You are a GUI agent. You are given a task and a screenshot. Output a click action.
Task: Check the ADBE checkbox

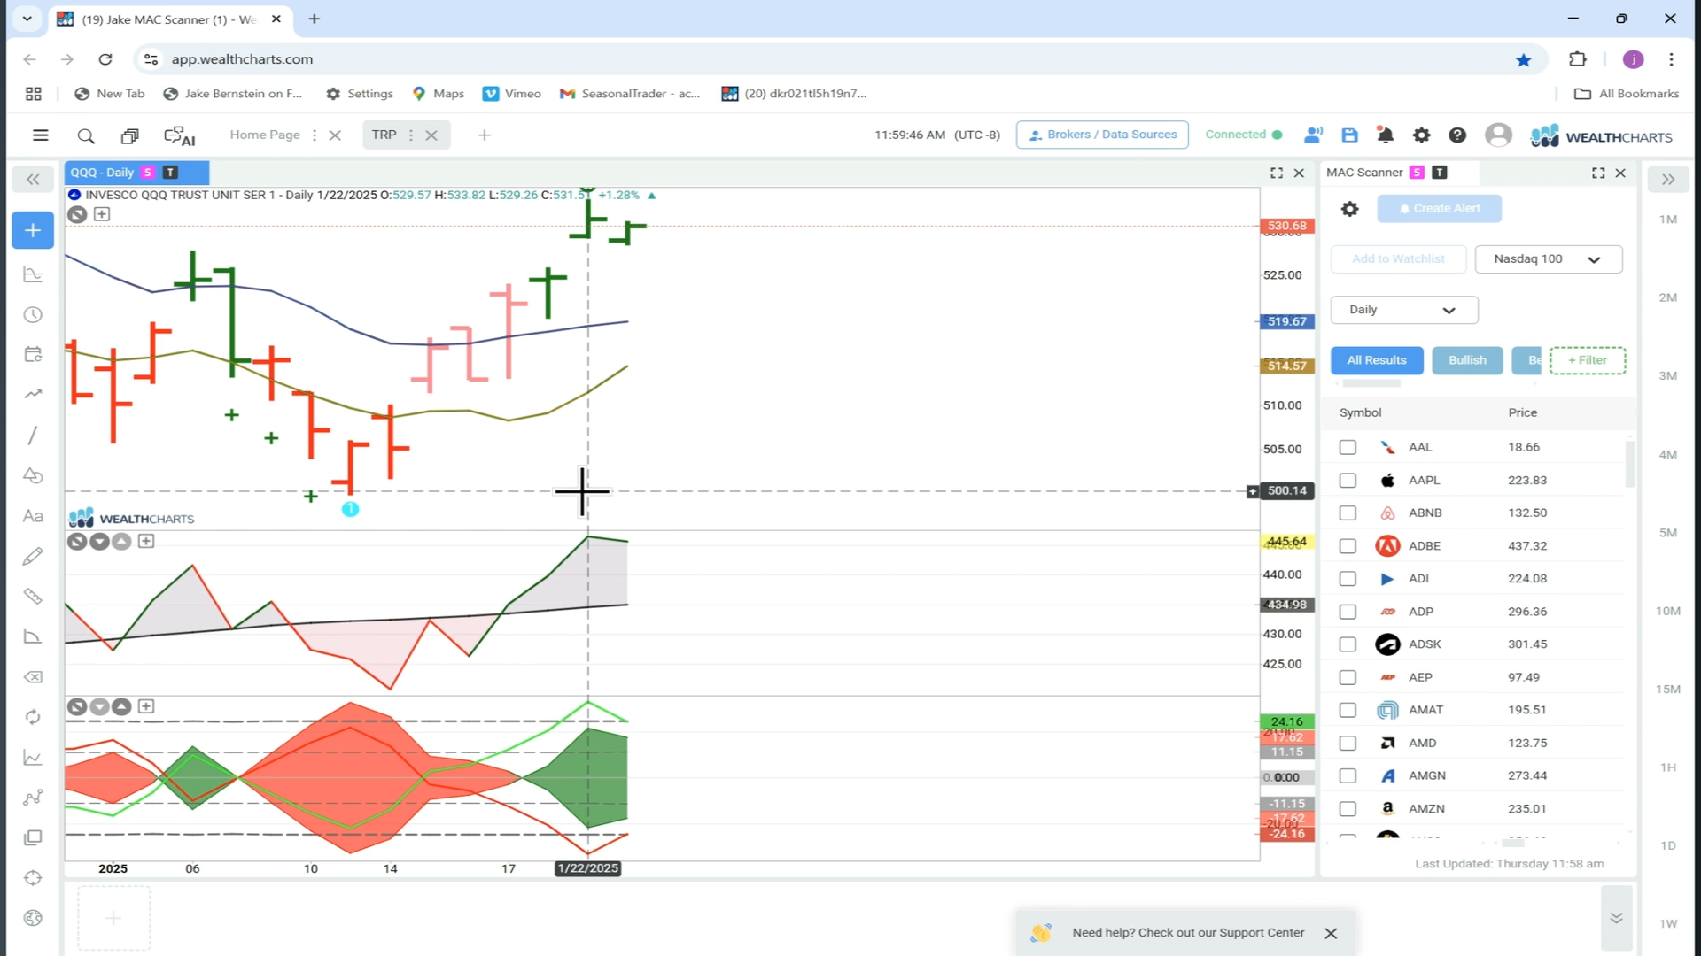click(x=1348, y=546)
